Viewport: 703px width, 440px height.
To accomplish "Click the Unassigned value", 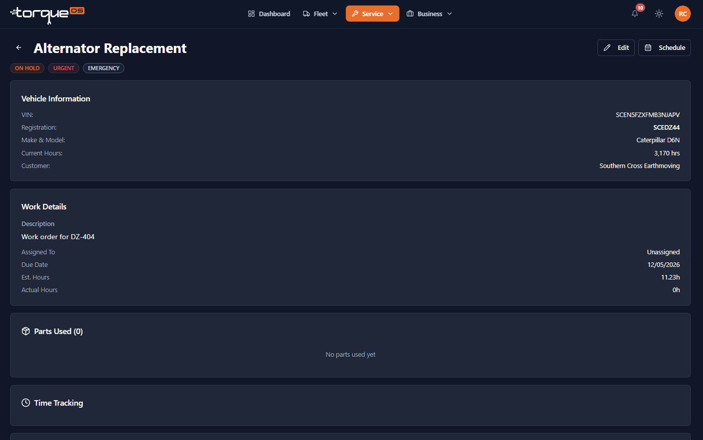I will click(663, 252).
